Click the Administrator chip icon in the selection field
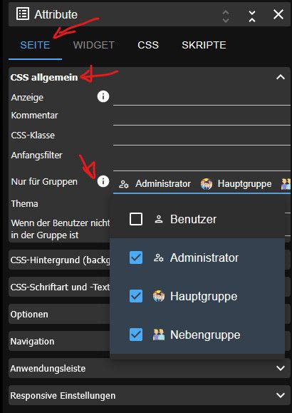Image resolution: width=292 pixels, height=413 pixels. 124,184
